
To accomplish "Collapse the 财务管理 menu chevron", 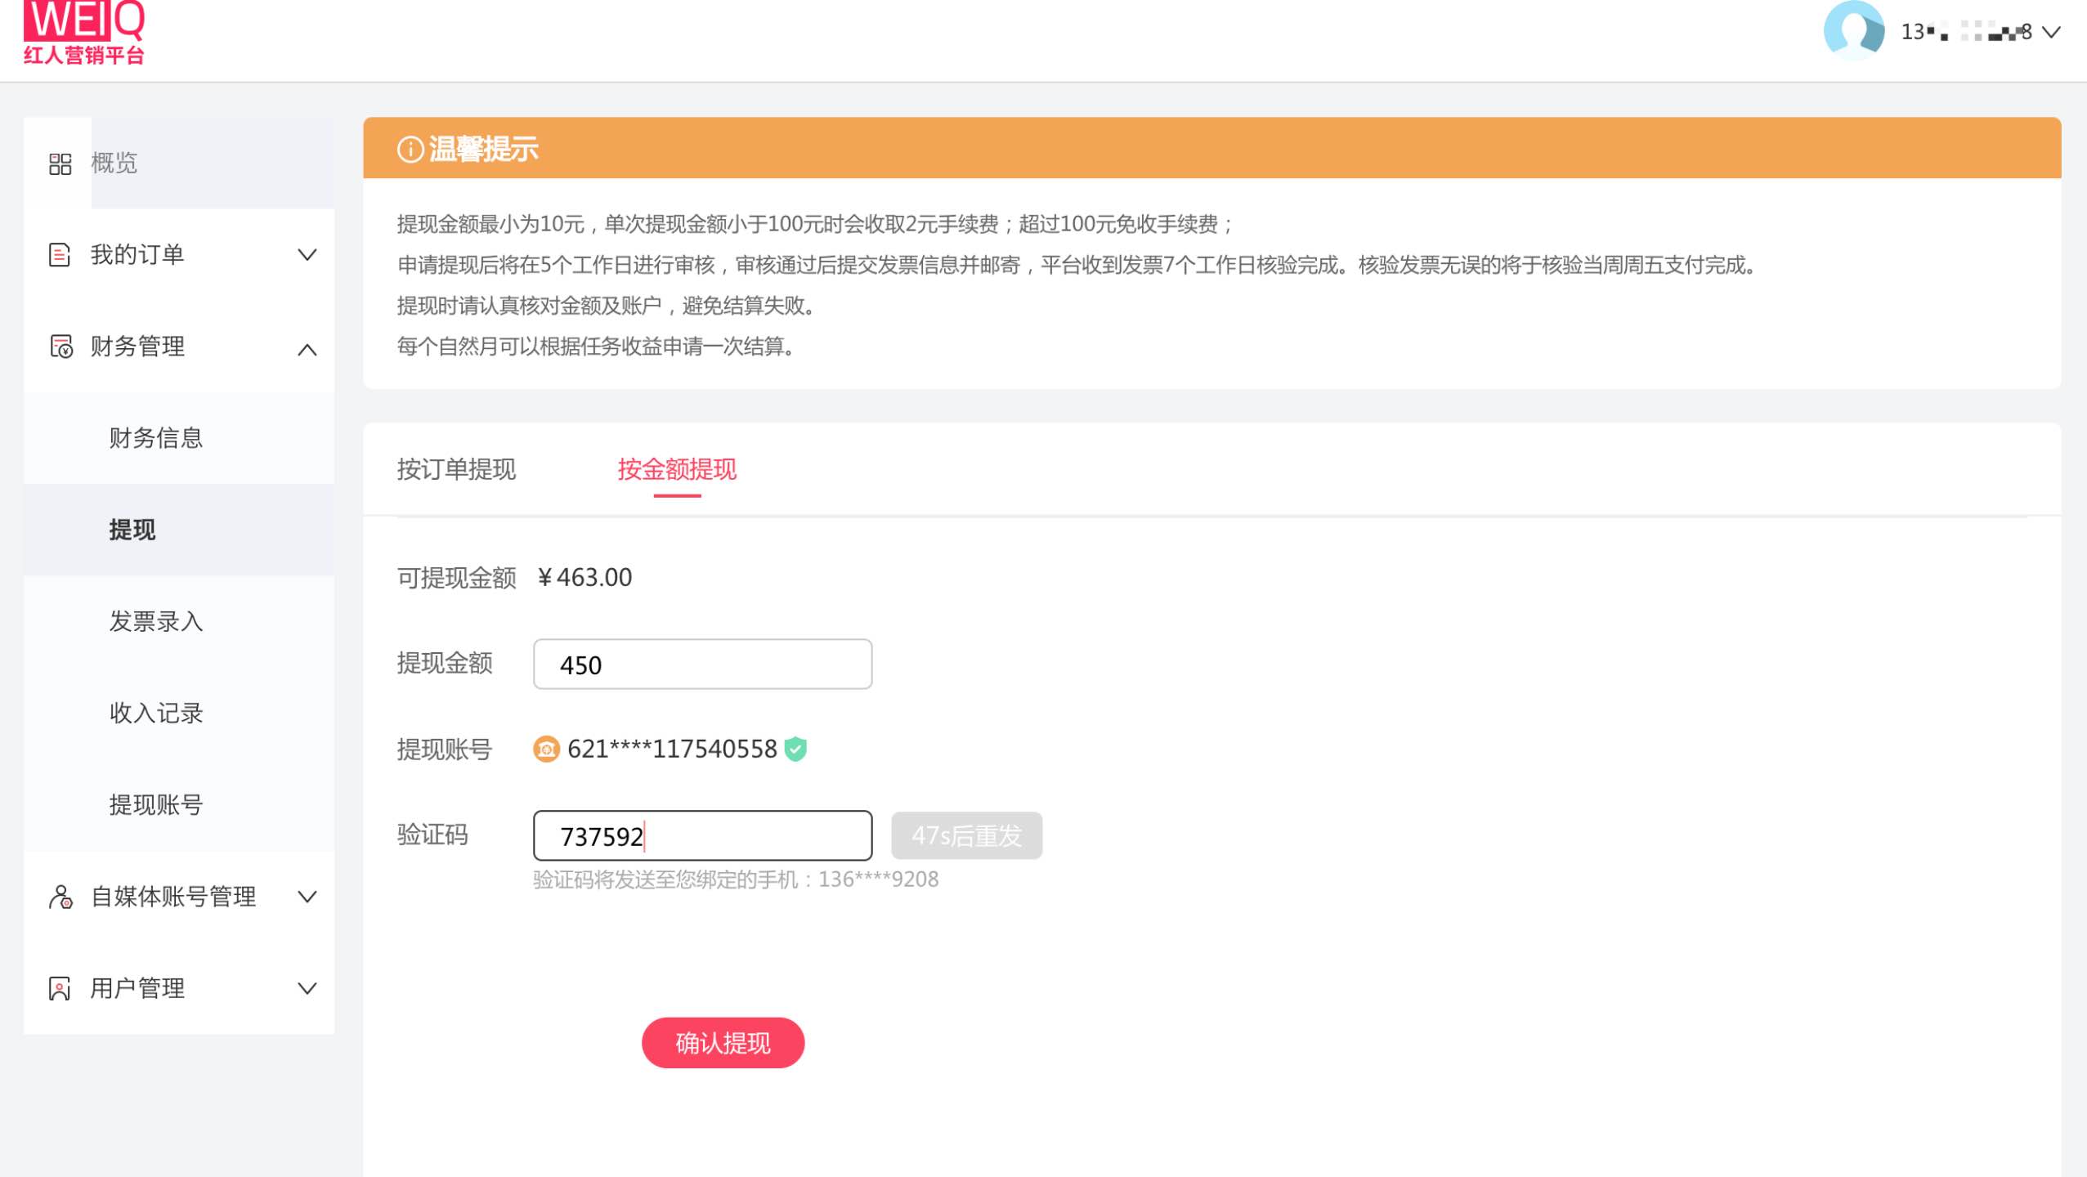I will [x=307, y=350].
